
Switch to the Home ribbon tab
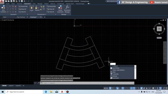click(8, 4)
